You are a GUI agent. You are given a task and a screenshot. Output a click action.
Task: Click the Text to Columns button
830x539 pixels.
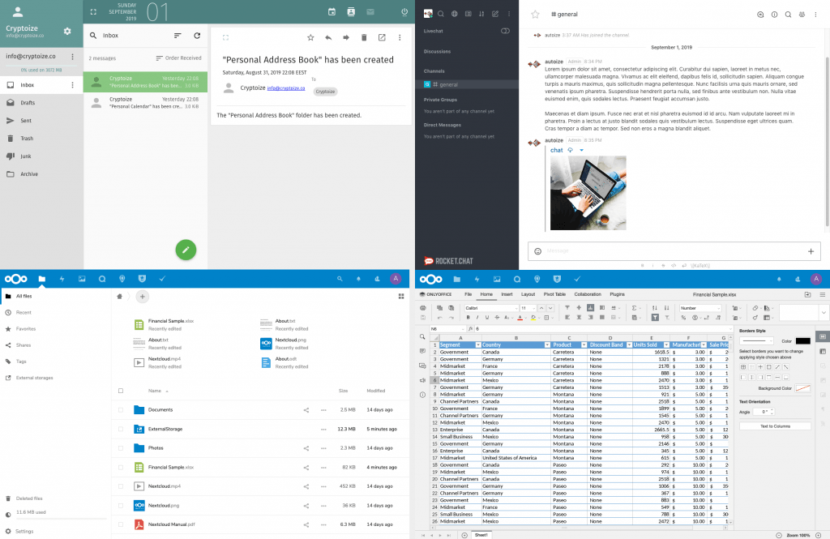(x=774, y=426)
